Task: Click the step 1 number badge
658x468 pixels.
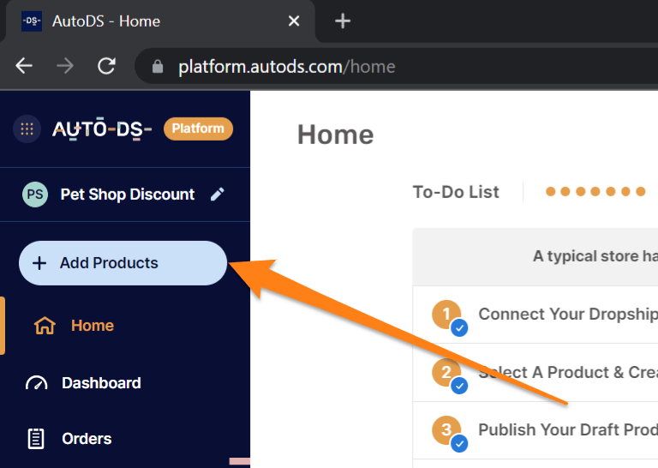Action: pos(446,315)
